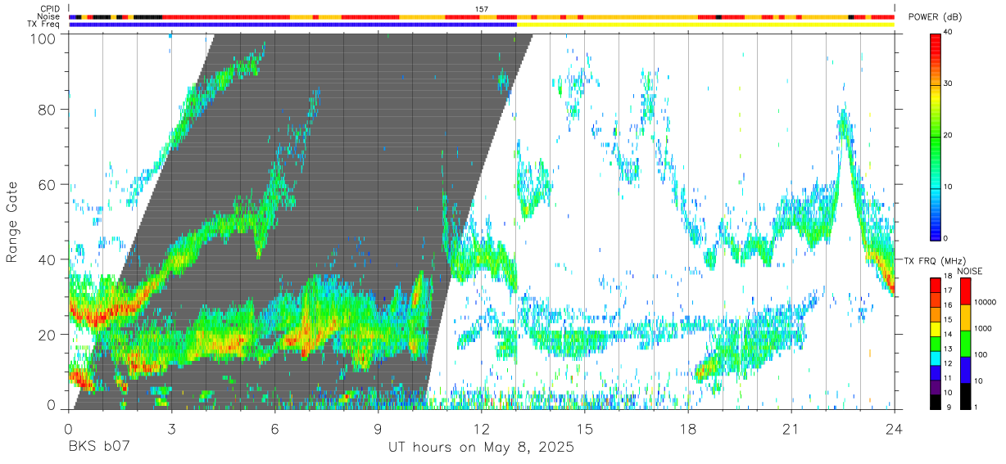Click the CPID label
The width and height of the screenshot is (1006, 464).
[49, 9]
